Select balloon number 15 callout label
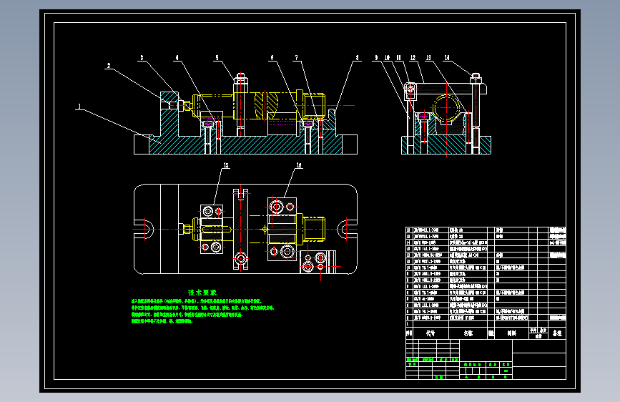Screen dimensions: 620x402 [226, 165]
